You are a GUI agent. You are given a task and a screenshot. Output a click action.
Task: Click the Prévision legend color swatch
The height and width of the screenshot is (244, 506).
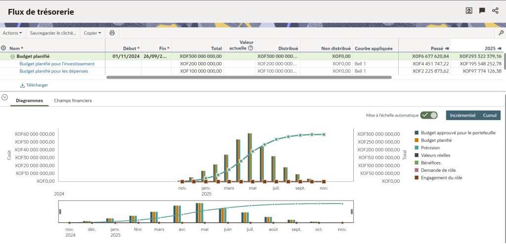coord(417,148)
